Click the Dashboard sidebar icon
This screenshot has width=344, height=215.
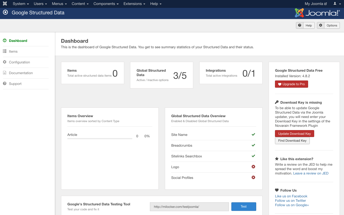tap(5, 41)
